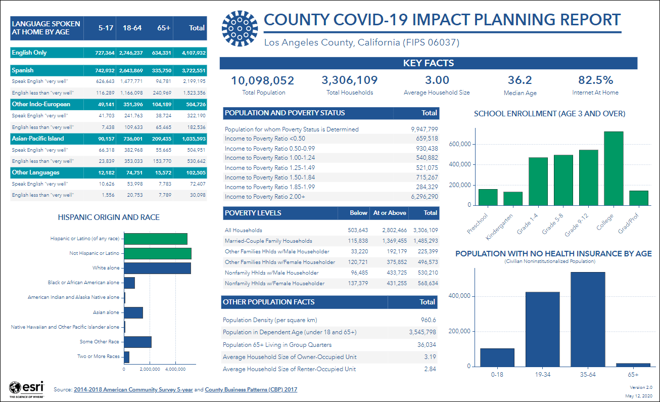Click the Some Other Race bar
The height and width of the screenshot is (402, 660).
pos(137,342)
